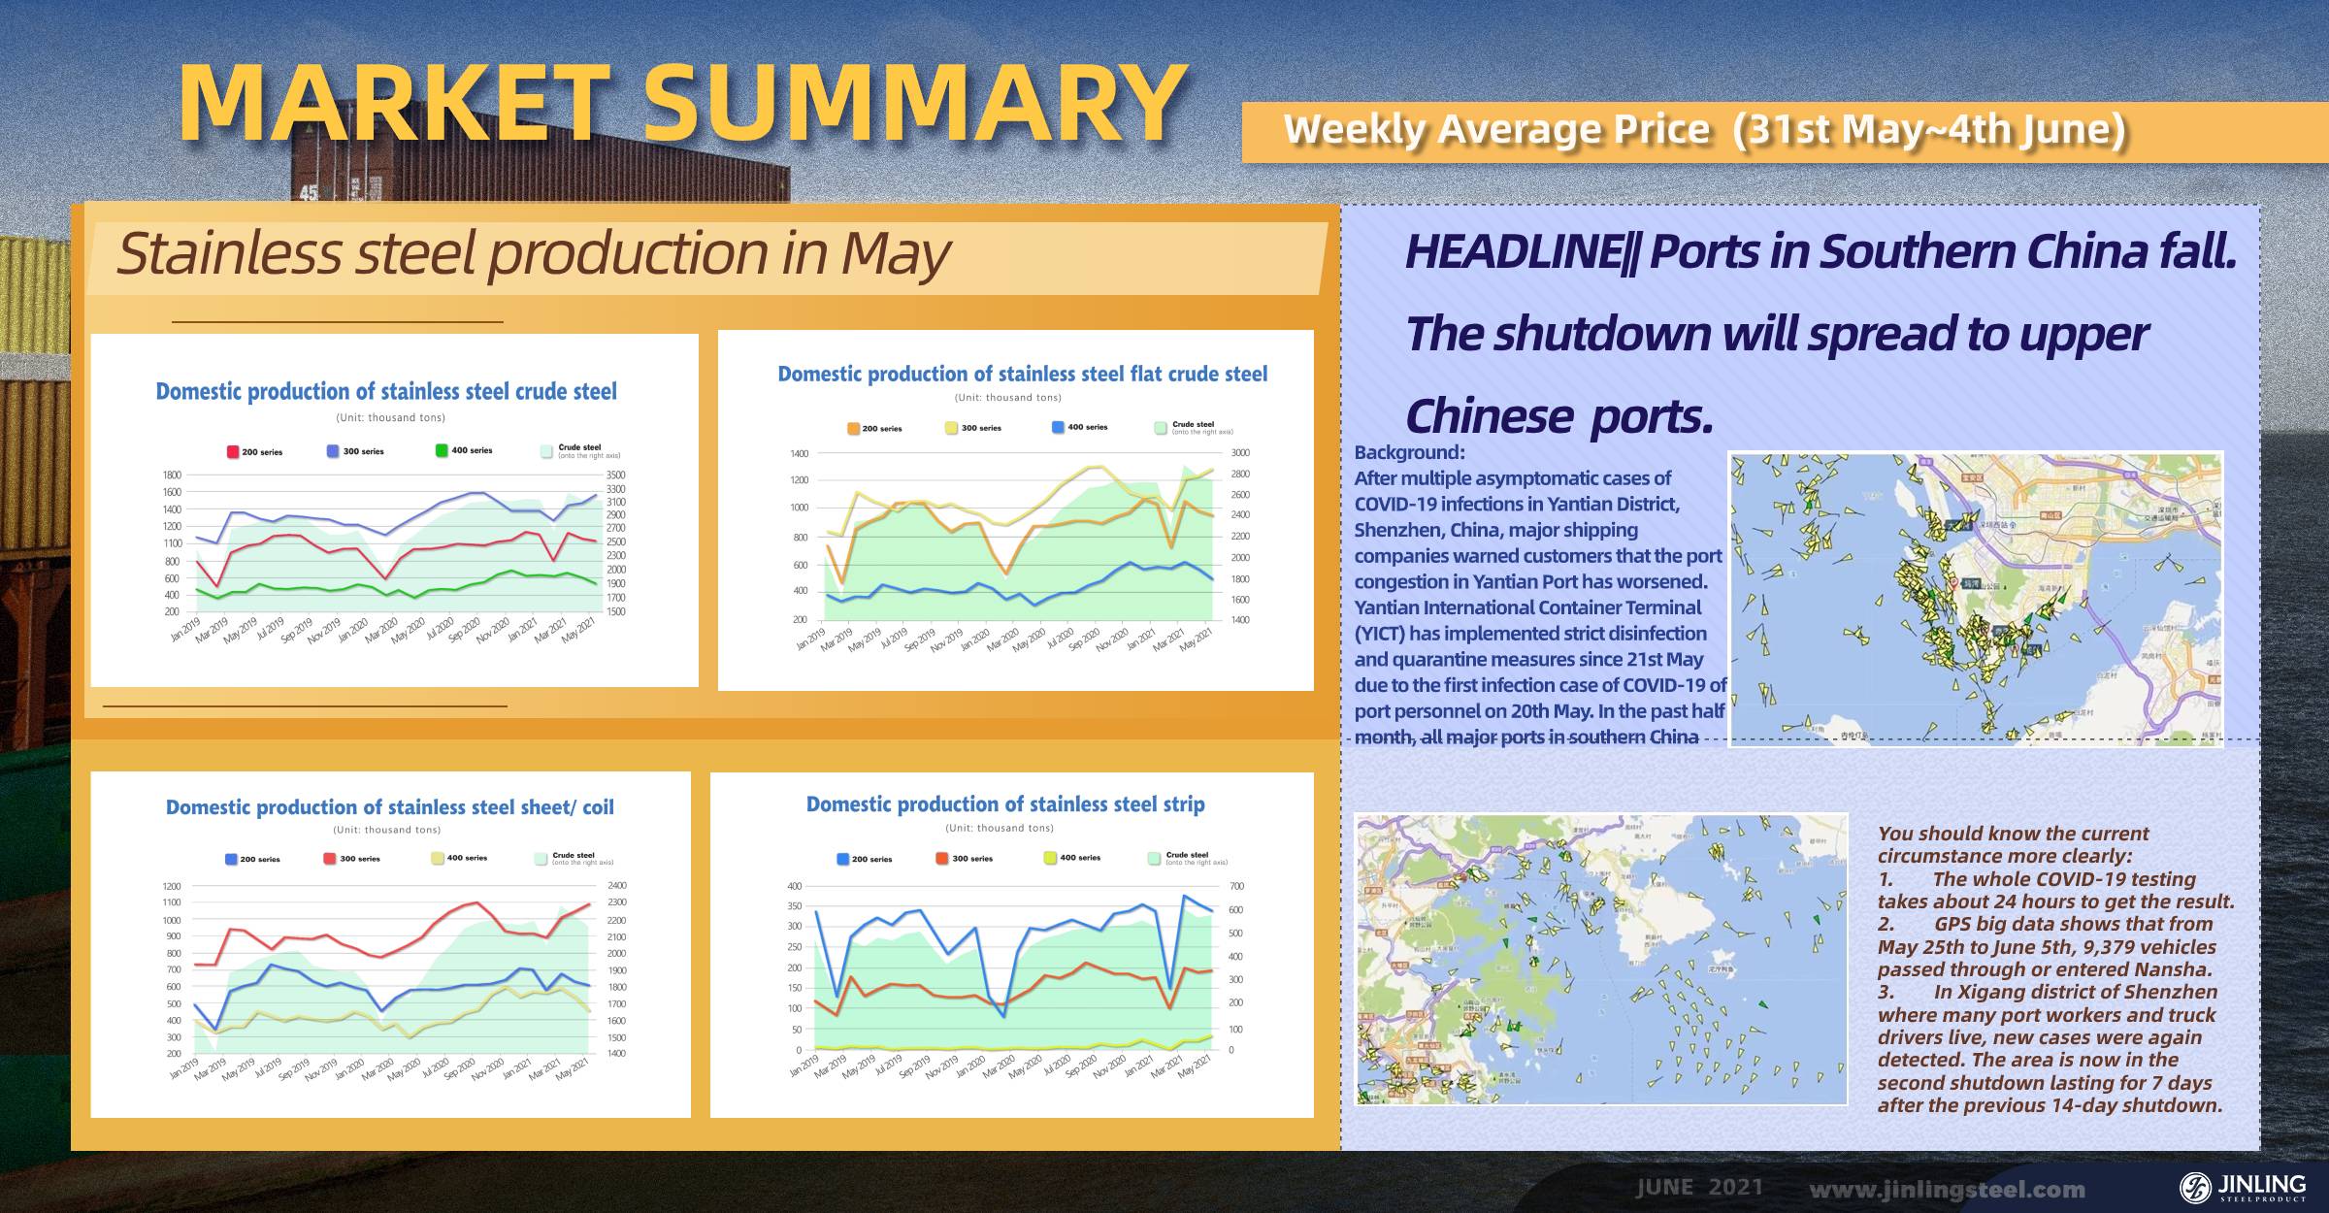Click the yellow-green 400 series swatch in strip chart

point(1050,858)
